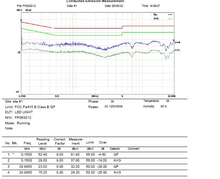The width and height of the screenshot is (220, 179).
Task: Click the green 'AVG' label at trace end
Action: tap(177, 50)
